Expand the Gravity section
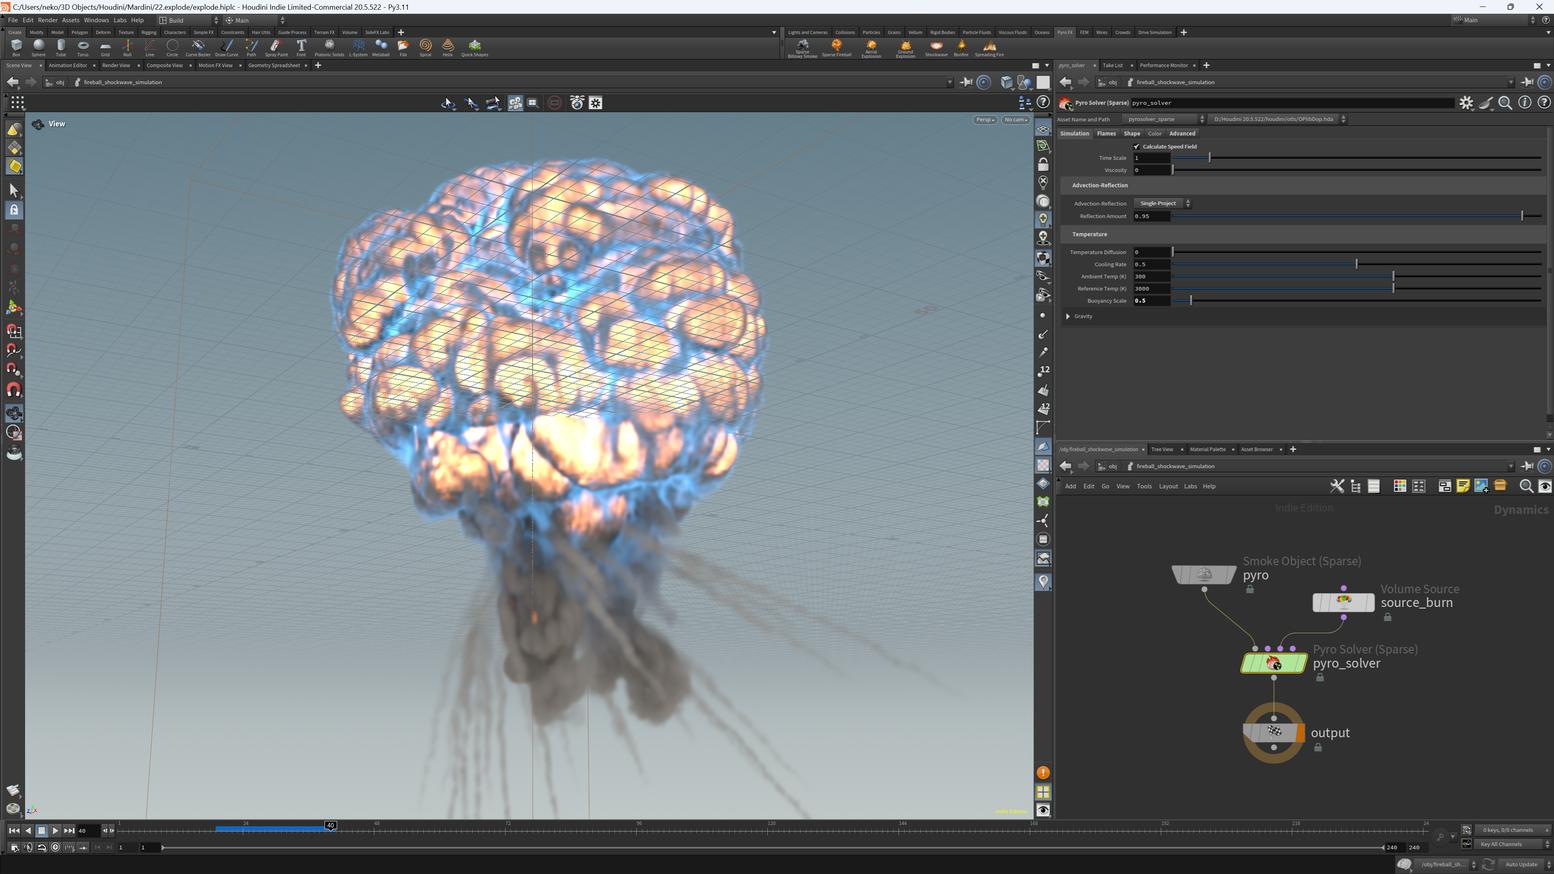 click(1068, 316)
